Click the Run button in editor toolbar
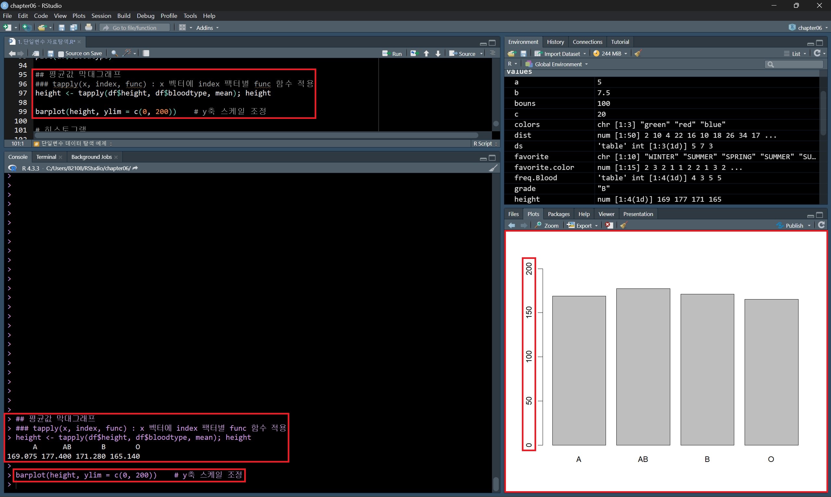Screen dimensions: 831x497 pyautogui.click(x=392, y=54)
